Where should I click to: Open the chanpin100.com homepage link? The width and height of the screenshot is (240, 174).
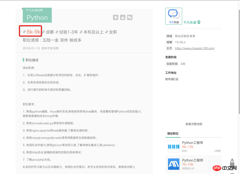[x=194, y=48]
